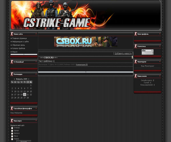Click the soldier icon in Статистика header
The width and height of the screenshot is (171, 142).
[136, 46]
